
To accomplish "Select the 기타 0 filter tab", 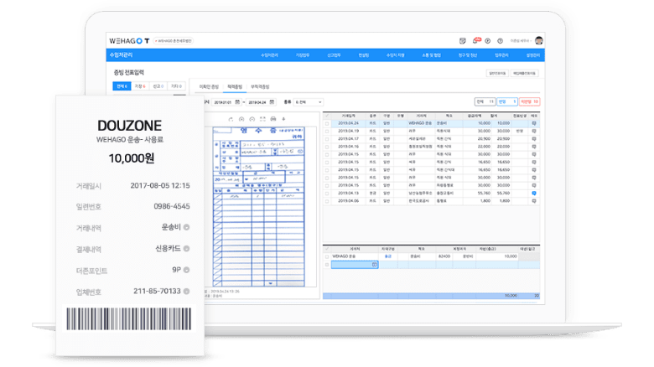I will pyautogui.click(x=176, y=86).
